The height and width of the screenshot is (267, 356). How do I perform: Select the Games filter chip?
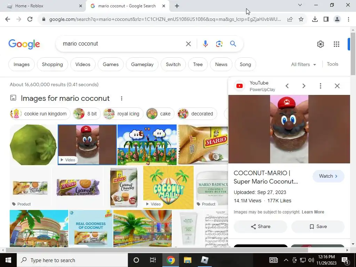click(111, 64)
